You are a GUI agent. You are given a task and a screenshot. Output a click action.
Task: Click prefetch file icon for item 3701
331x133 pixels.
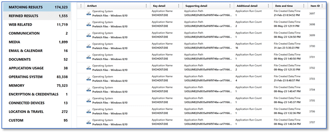pos(89,57)
